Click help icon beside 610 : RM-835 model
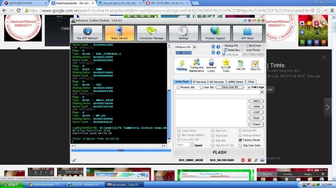Viewport: 336px width, 188px height. coord(218,53)
